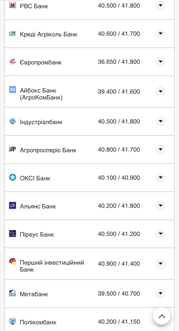Click the Агропросперіс Банк logo icon

[12, 149]
